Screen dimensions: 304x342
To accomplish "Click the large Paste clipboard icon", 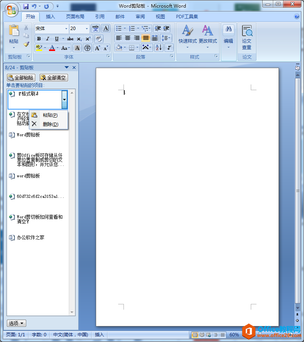I will (x=14, y=30).
